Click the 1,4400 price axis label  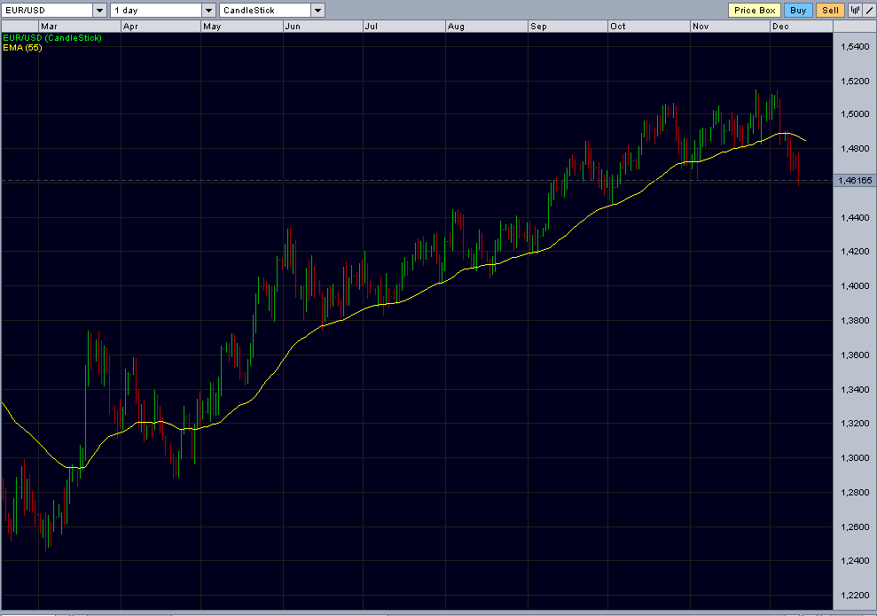pos(855,217)
